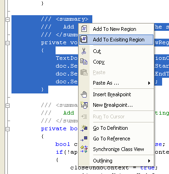Choose New Breakpoint...

point(116,105)
